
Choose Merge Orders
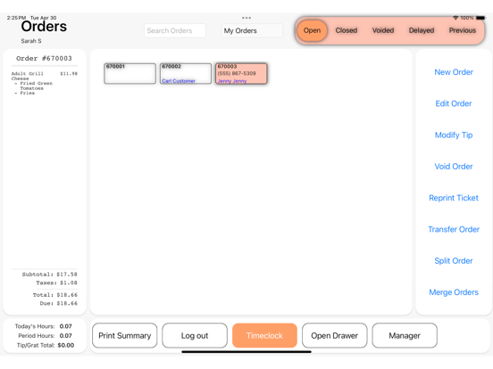[454, 292]
